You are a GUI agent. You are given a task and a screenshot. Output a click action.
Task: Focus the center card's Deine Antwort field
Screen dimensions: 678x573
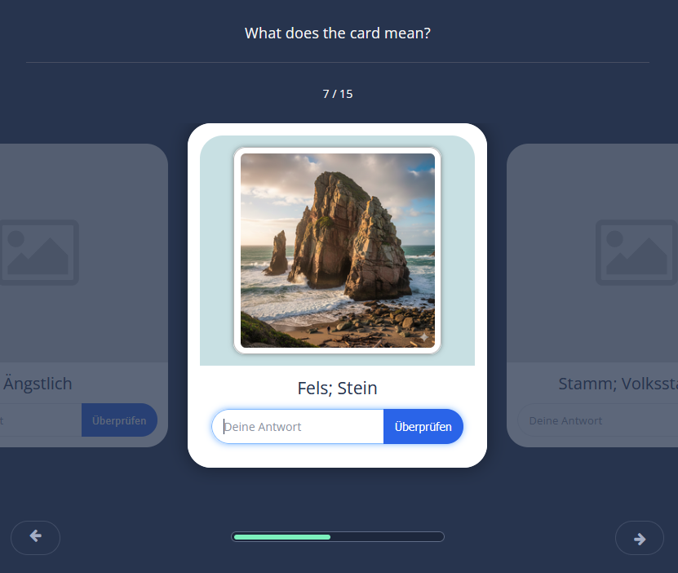tap(299, 426)
